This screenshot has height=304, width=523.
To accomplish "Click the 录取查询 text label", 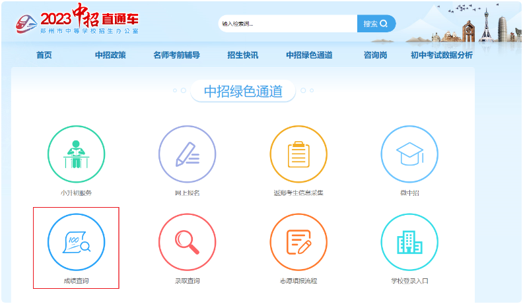I will pos(187,281).
